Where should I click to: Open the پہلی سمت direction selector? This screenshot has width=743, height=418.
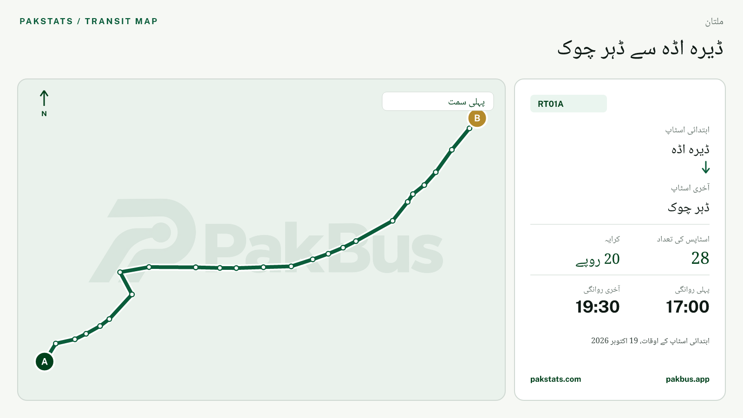[437, 101]
